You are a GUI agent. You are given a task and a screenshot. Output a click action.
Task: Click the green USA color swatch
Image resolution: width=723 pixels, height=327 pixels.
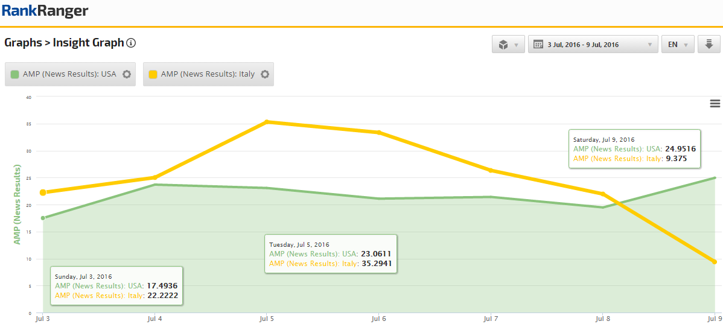point(15,74)
